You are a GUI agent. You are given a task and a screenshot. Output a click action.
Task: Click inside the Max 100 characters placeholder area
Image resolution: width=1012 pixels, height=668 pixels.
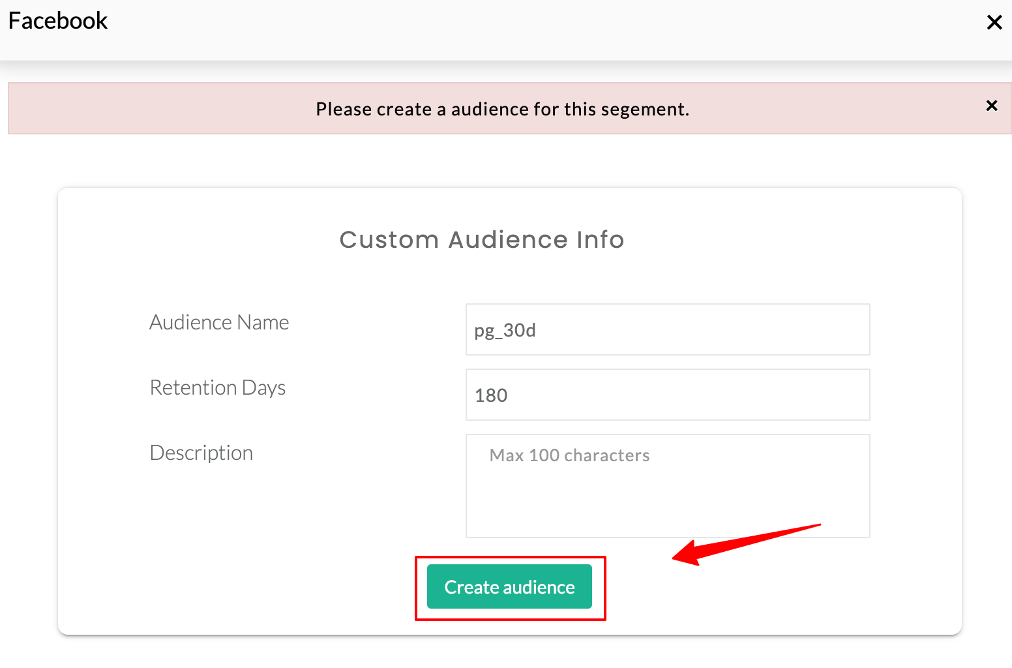point(569,455)
